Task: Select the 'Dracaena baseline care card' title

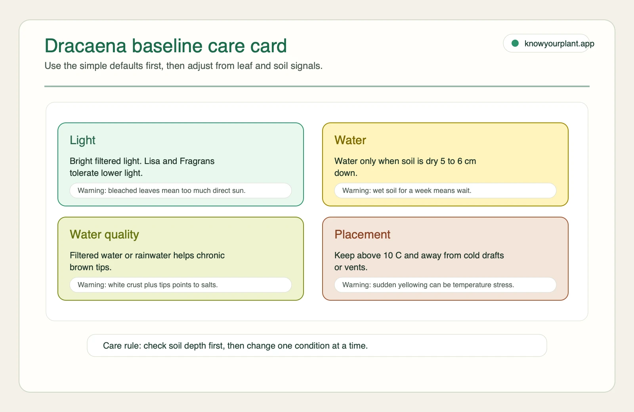Action: click(166, 46)
